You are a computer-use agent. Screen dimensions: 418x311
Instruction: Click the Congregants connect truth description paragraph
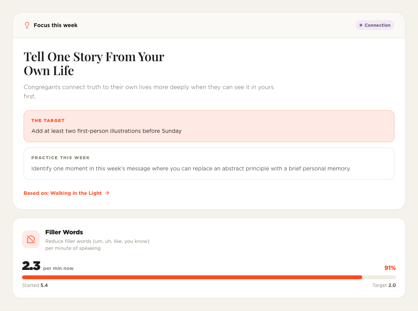pyautogui.click(x=149, y=92)
